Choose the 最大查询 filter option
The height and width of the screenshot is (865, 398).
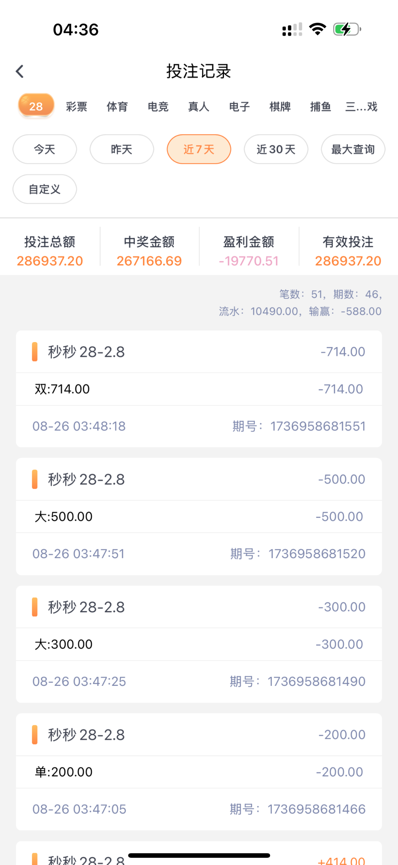353,149
